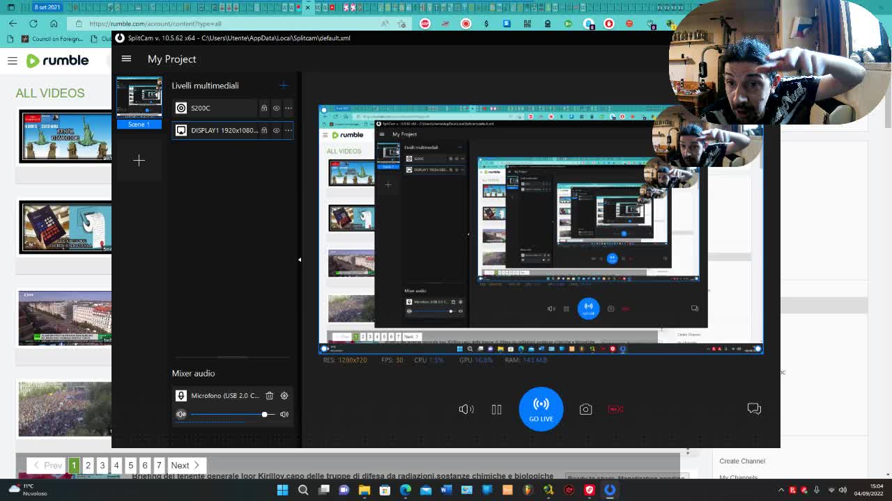
Task: Open Windows Start menu
Action: (283, 490)
